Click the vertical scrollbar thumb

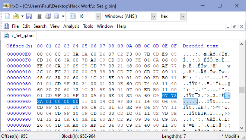pyautogui.click(x=242, y=90)
